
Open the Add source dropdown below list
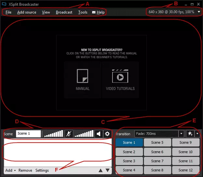coord(10,170)
